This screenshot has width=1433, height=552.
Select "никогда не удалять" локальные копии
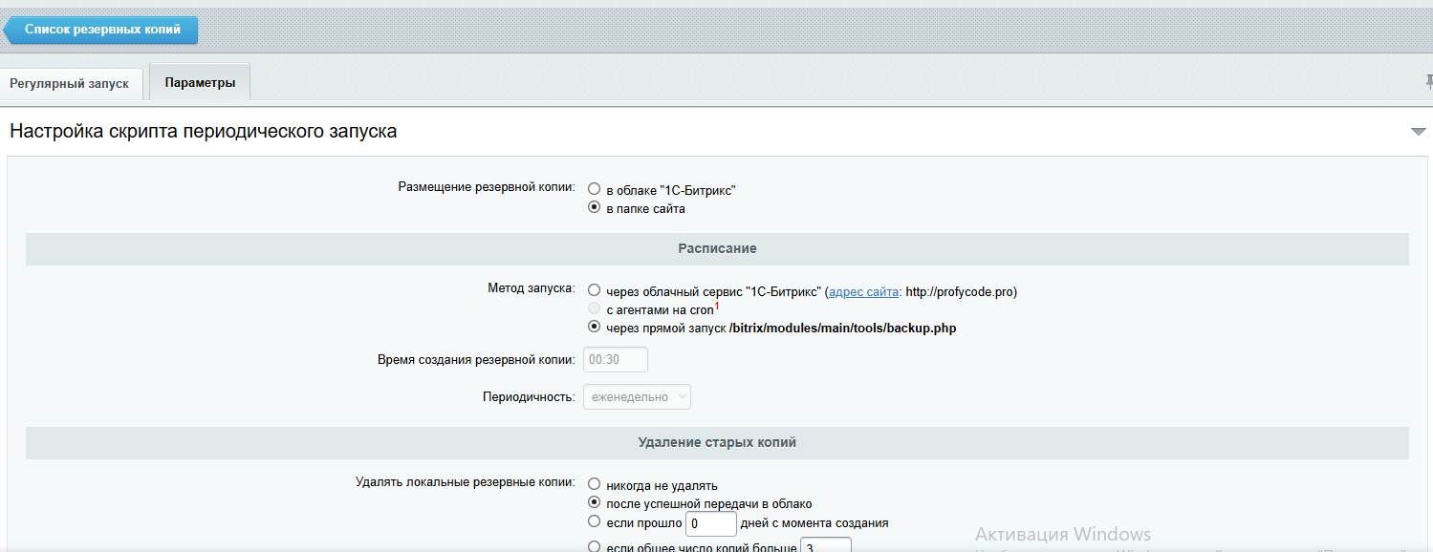click(594, 484)
